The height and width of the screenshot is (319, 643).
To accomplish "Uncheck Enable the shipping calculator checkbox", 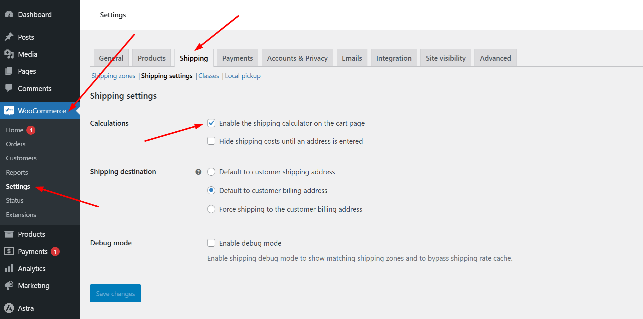I will click(x=211, y=123).
